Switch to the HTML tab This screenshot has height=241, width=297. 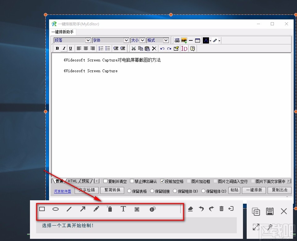[73, 181]
